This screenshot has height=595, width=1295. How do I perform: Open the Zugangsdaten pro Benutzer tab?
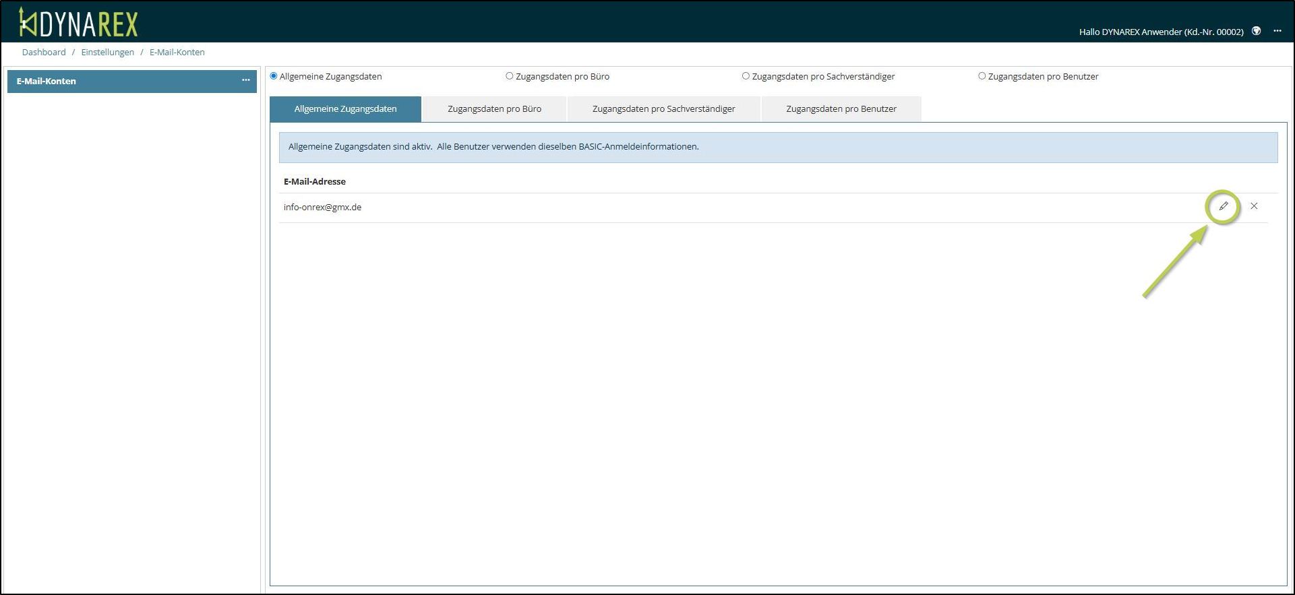841,109
